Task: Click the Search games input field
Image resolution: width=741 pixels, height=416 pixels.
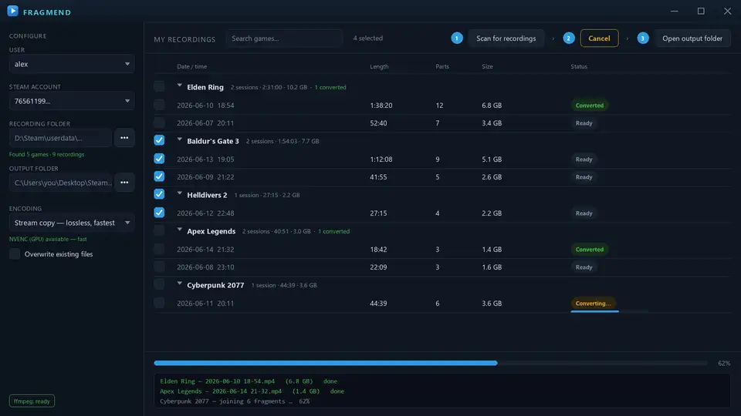Action: click(284, 39)
